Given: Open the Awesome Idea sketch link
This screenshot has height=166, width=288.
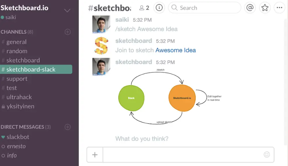Looking at the screenshot, I should (x=175, y=50).
